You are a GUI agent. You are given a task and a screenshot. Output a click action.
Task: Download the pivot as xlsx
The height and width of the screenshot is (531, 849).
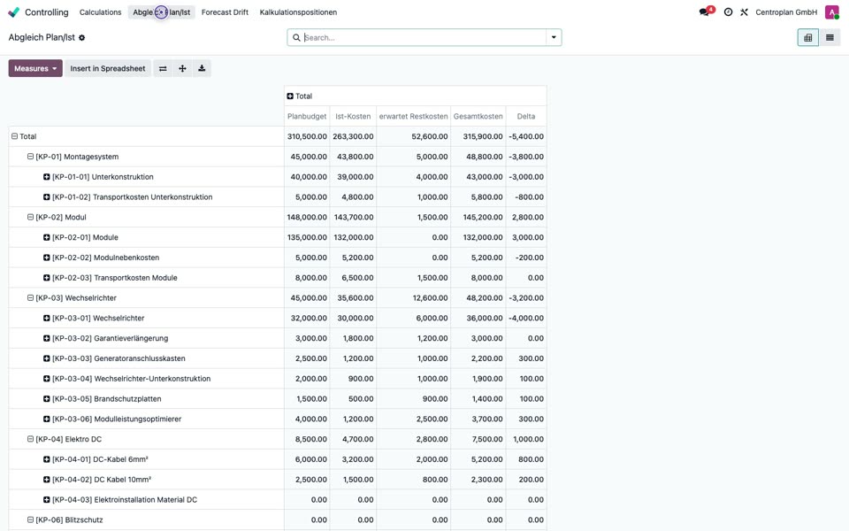tap(202, 68)
